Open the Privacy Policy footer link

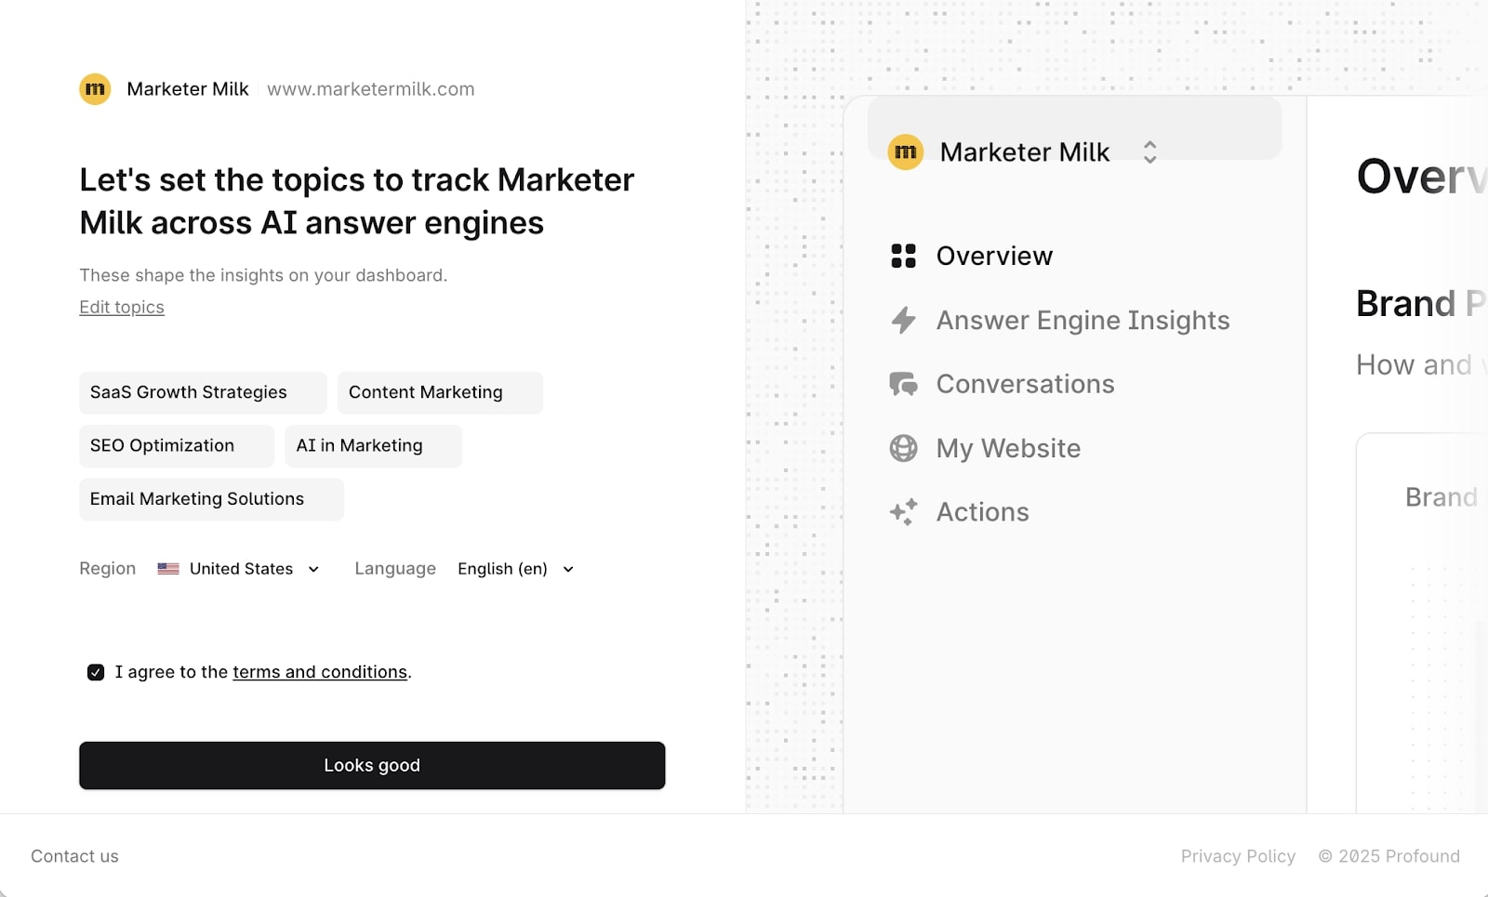click(1238, 856)
